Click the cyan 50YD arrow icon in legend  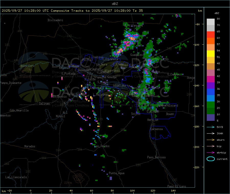(211, 127)
